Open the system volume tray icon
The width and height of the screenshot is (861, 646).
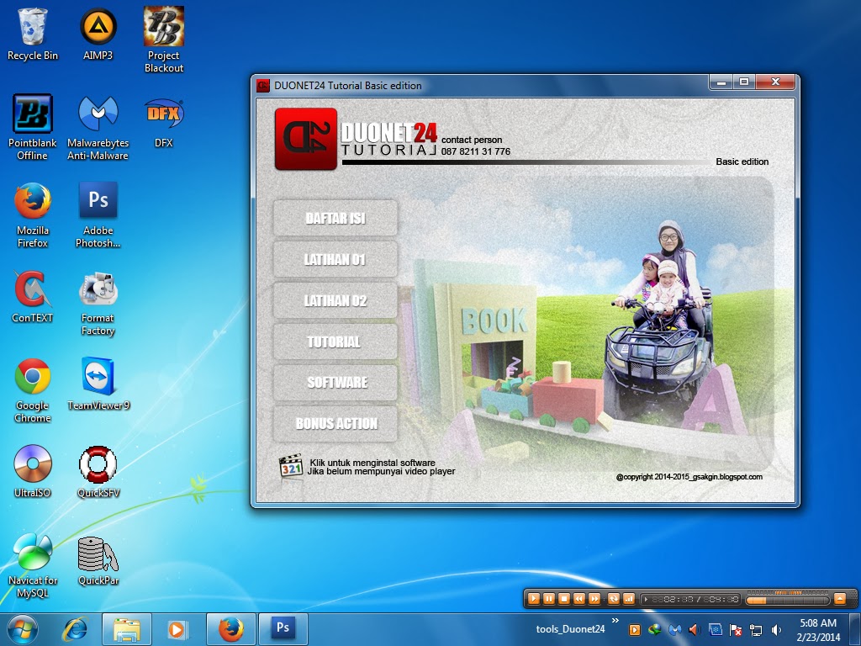[776, 630]
